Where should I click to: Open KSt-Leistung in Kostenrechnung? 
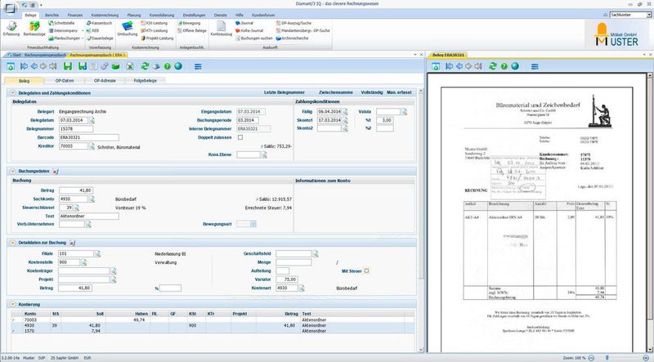coord(154,24)
